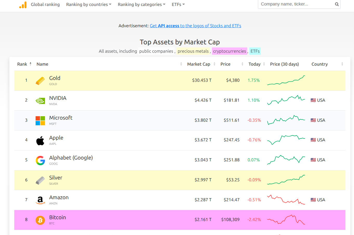354x235 pixels.
Task: Click the Microsoft logo icon
Action: tap(40, 121)
